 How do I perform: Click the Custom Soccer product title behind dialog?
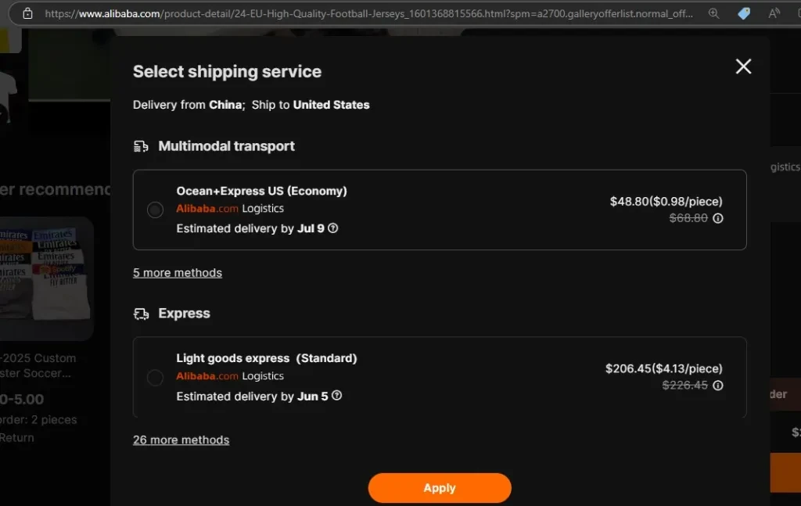pyautogui.click(x=38, y=365)
